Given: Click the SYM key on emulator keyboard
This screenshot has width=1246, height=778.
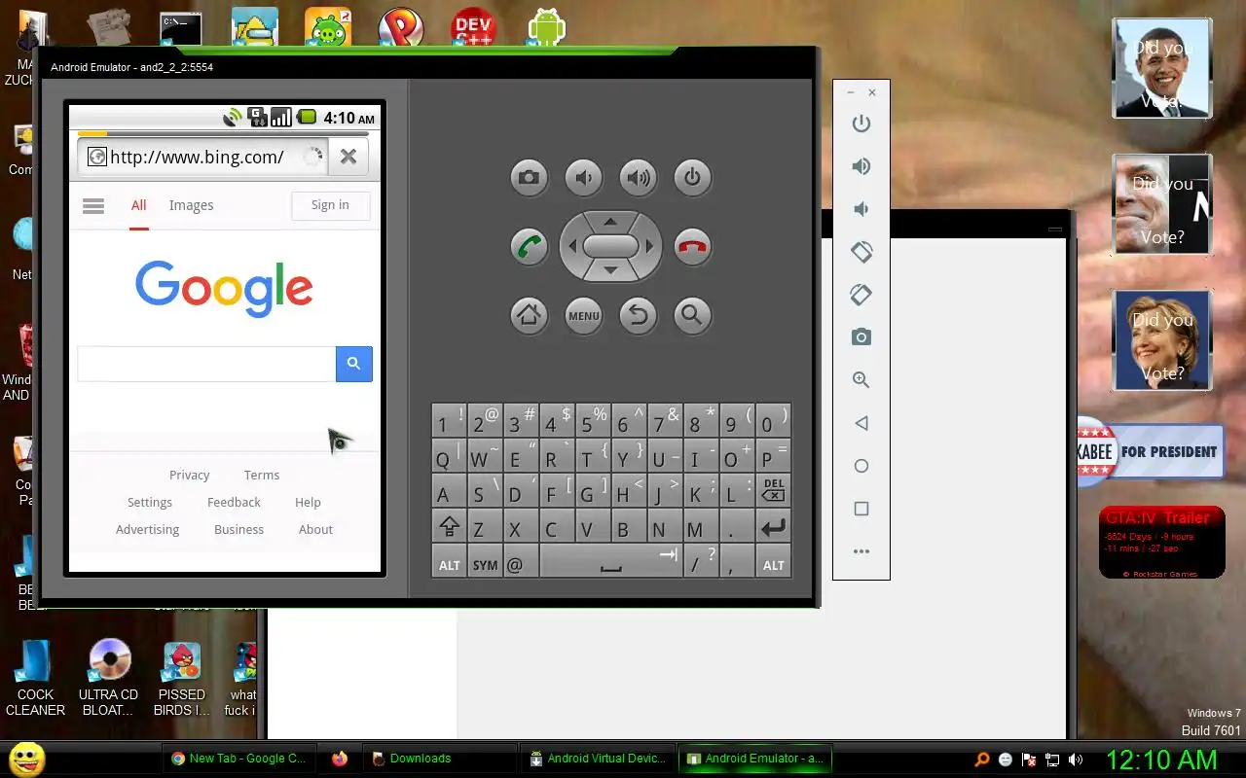Looking at the screenshot, I should [485, 562].
